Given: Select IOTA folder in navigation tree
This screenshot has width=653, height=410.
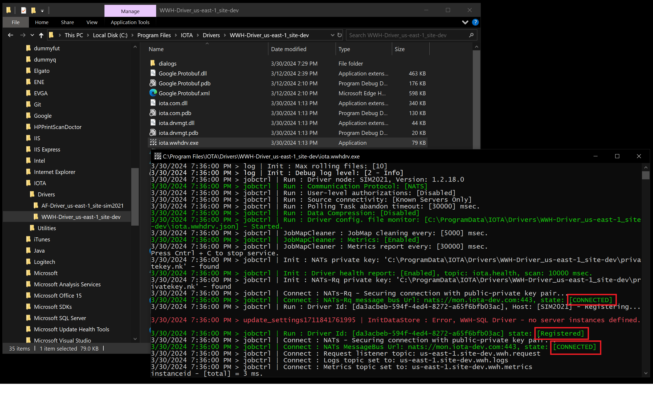Looking at the screenshot, I should coord(40,183).
